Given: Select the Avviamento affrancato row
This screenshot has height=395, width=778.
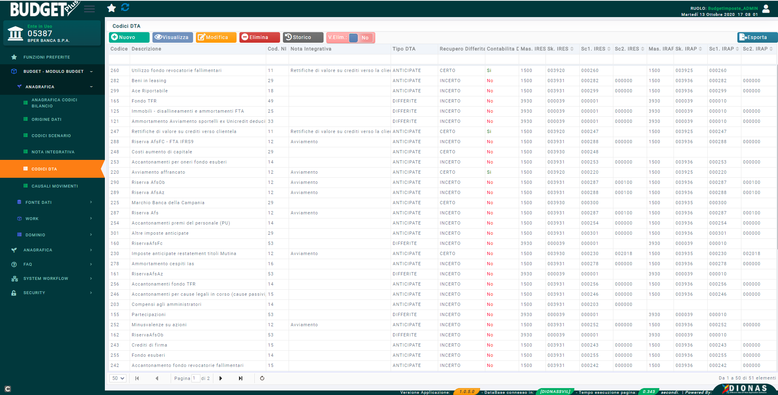Looking at the screenshot, I should [443, 172].
